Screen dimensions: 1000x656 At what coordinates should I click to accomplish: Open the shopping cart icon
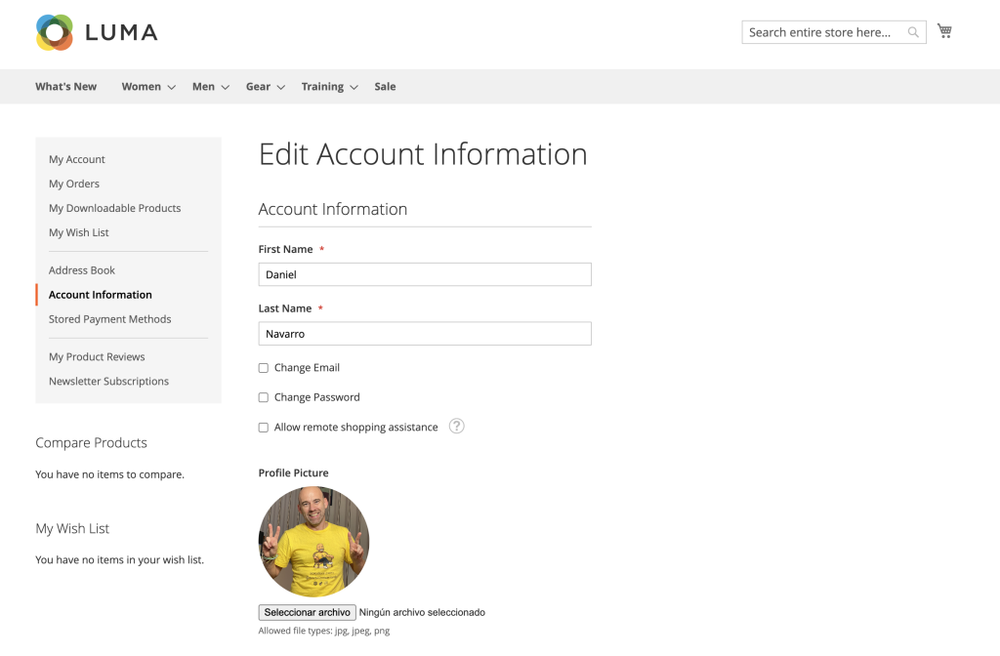click(944, 30)
